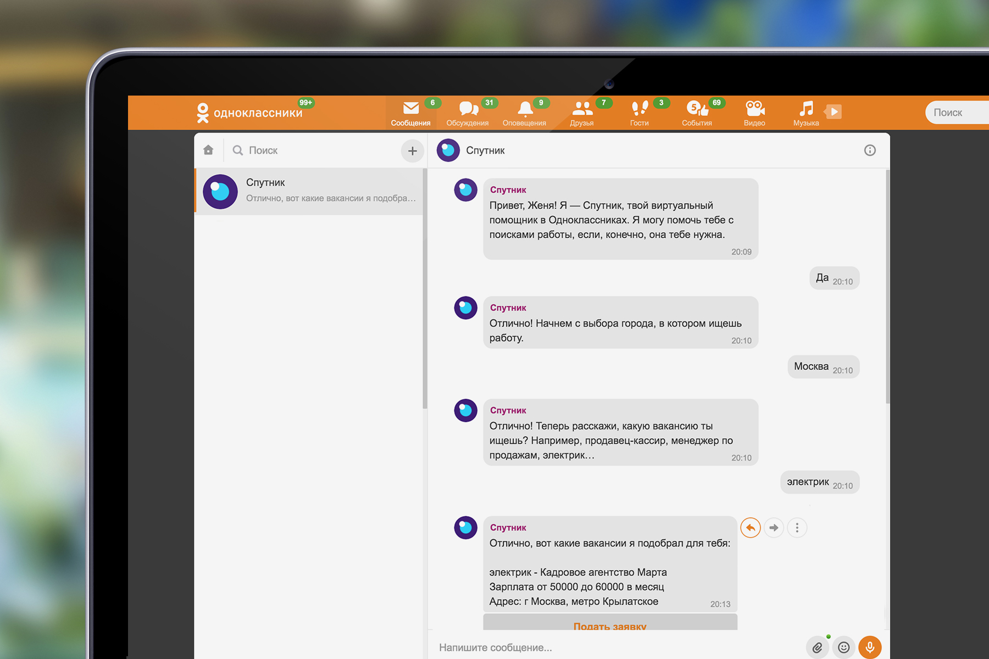Click the Спутник title in chat header
This screenshot has width=989, height=659.
485,150
